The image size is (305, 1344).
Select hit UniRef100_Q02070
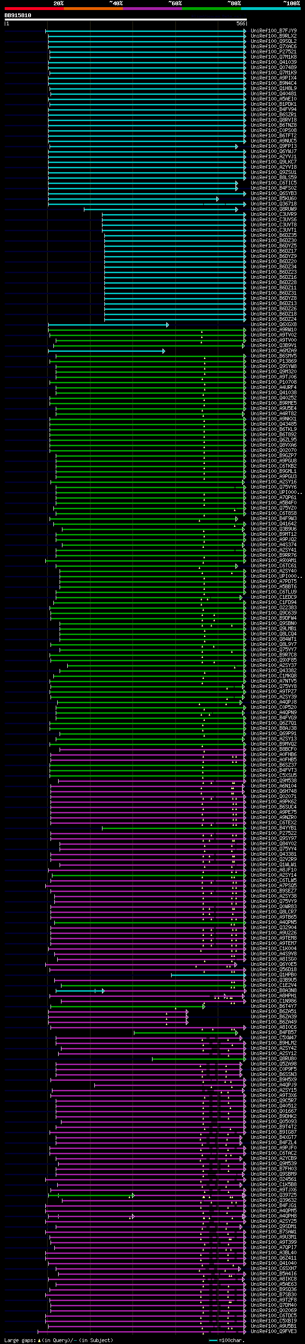[x=274, y=450]
